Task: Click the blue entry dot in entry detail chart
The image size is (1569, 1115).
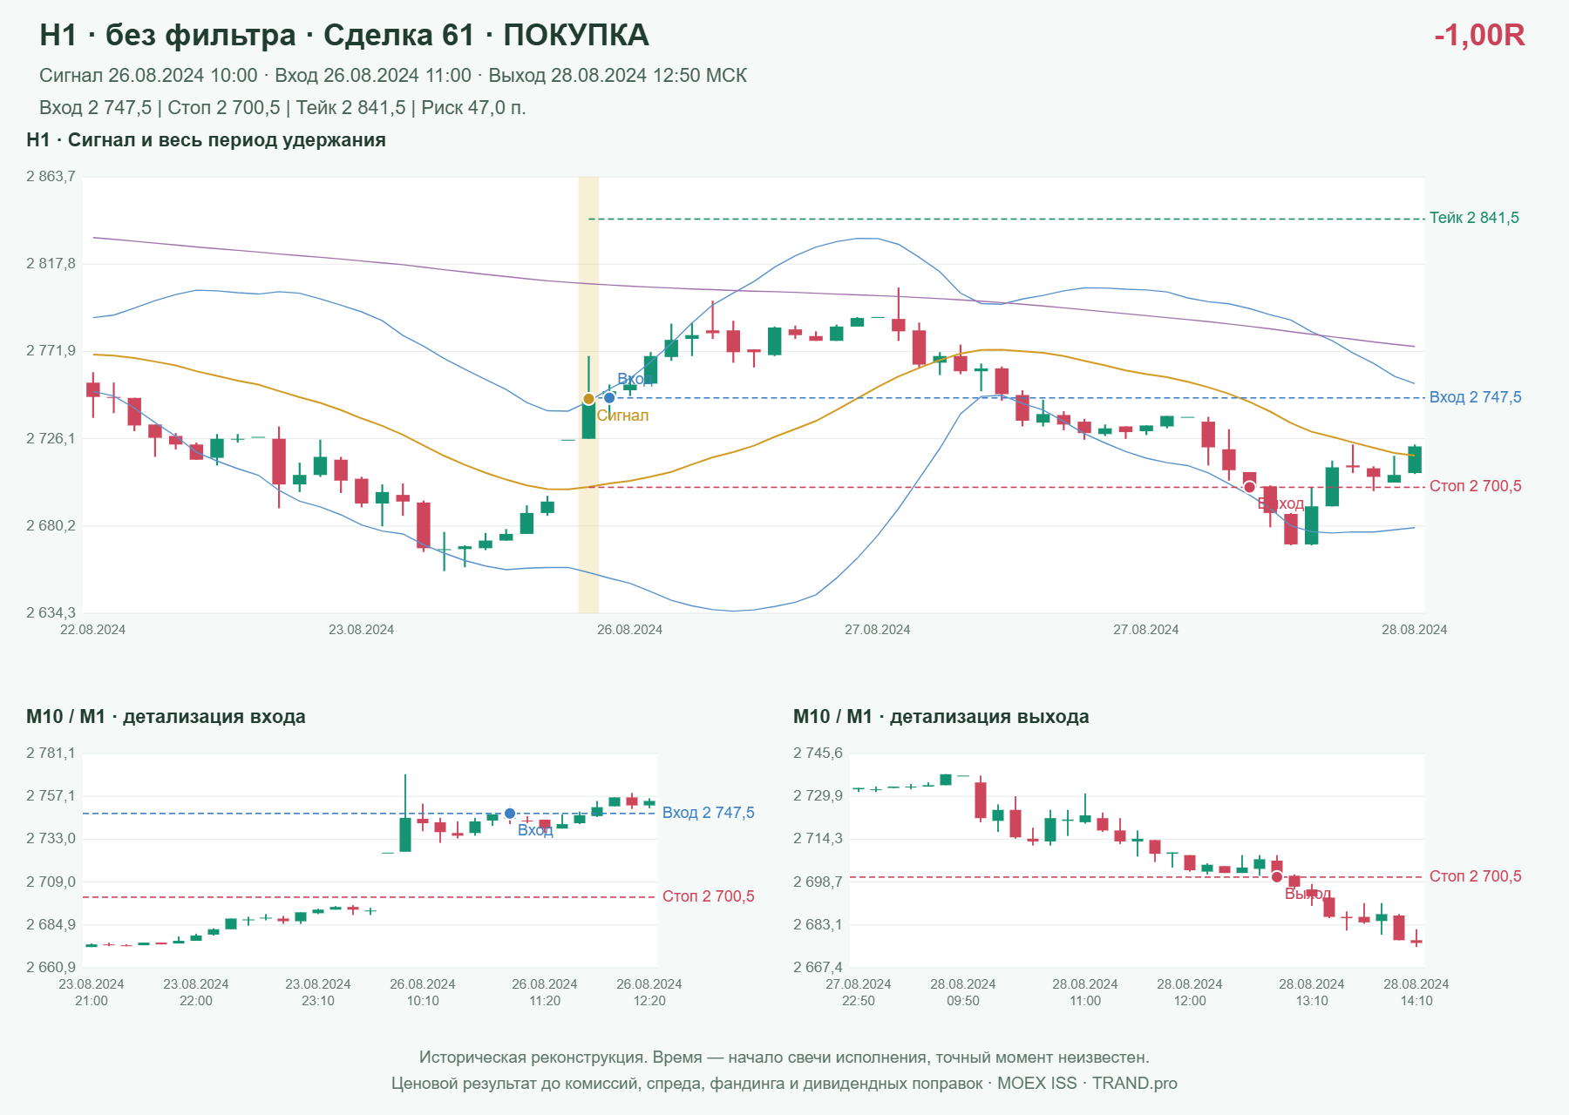Action: [x=510, y=814]
